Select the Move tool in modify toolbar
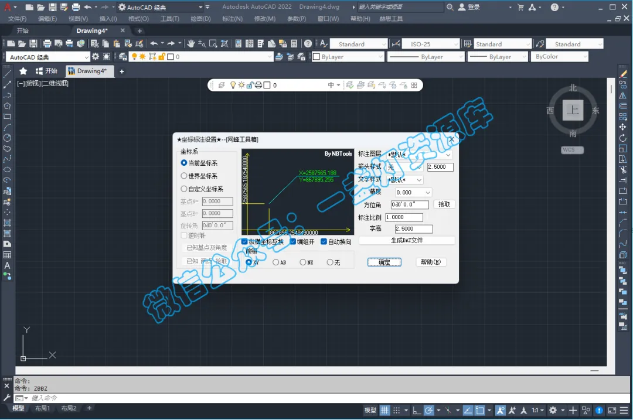This screenshot has width=633, height=420. pyautogui.click(x=622, y=127)
